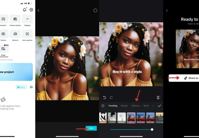This screenshot has height=138, width=199.
Task: Click the filter intensity slider handle
Action: [152, 129]
